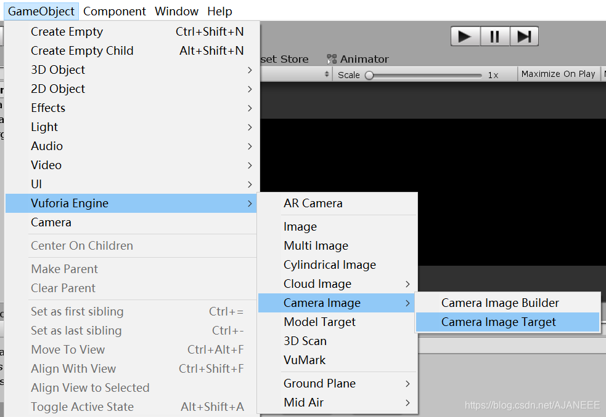The width and height of the screenshot is (606, 417).
Task: Click the Step forward button
Action: click(524, 36)
